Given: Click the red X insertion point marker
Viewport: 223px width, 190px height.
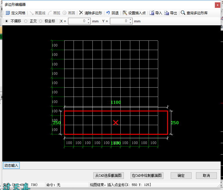Looking at the screenshot, I should pos(116,122).
